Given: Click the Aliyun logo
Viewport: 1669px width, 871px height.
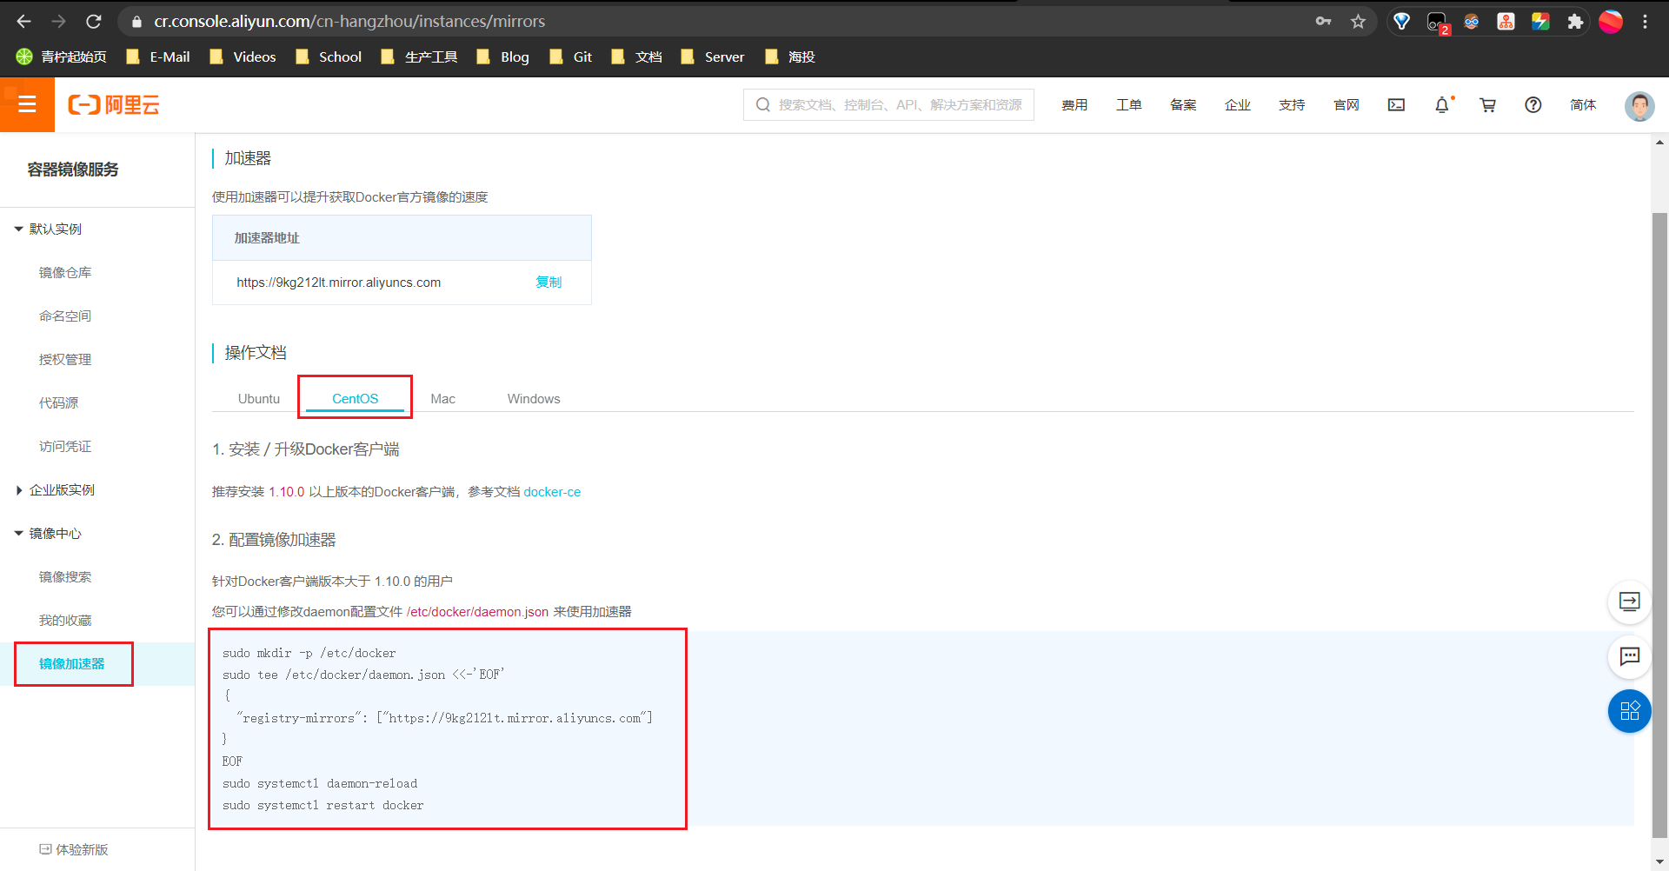Looking at the screenshot, I should (114, 105).
